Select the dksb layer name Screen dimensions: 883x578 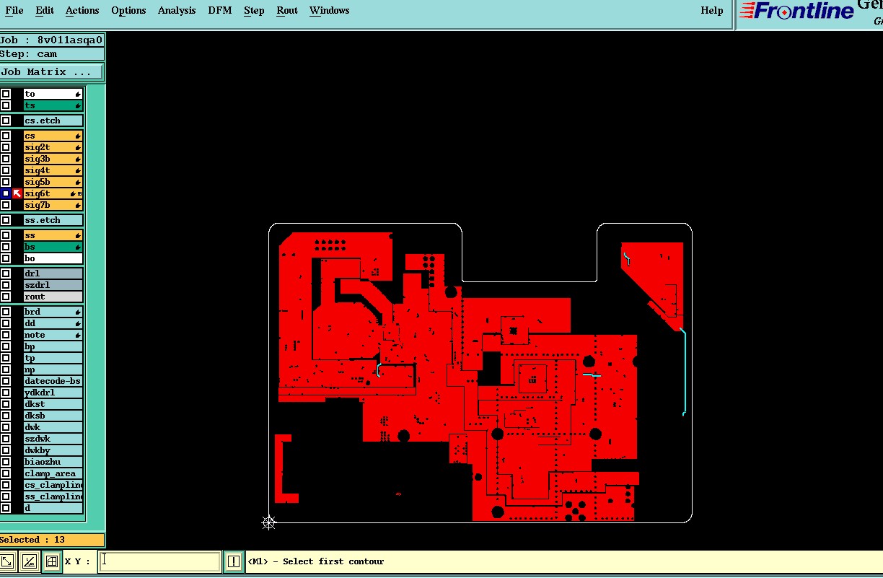[x=53, y=416]
